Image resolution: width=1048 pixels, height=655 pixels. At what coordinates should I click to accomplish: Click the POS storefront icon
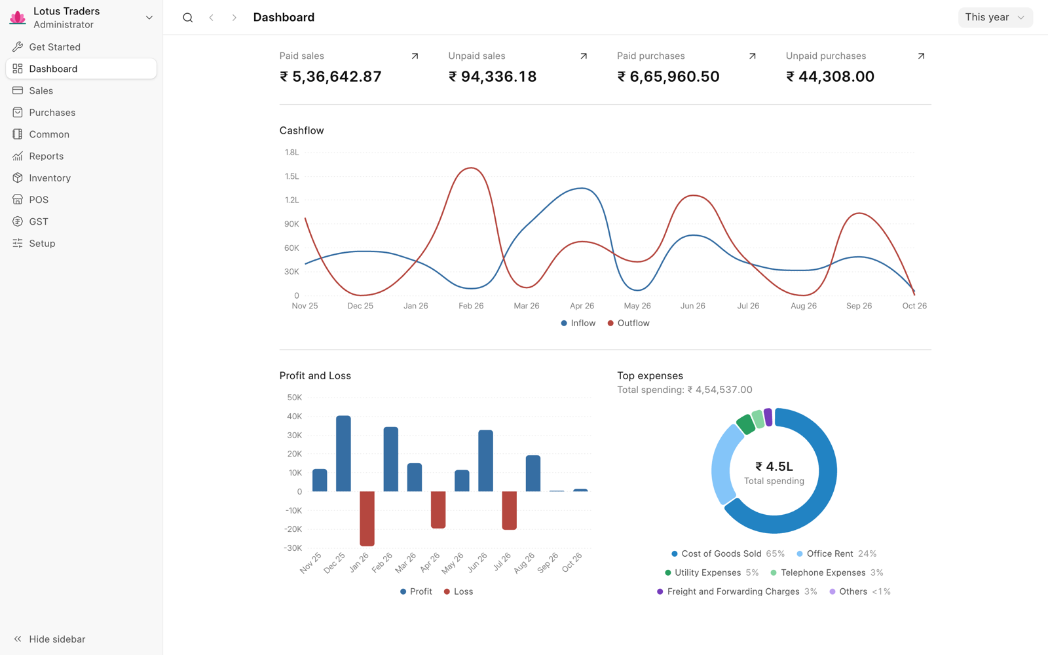(x=18, y=200)
